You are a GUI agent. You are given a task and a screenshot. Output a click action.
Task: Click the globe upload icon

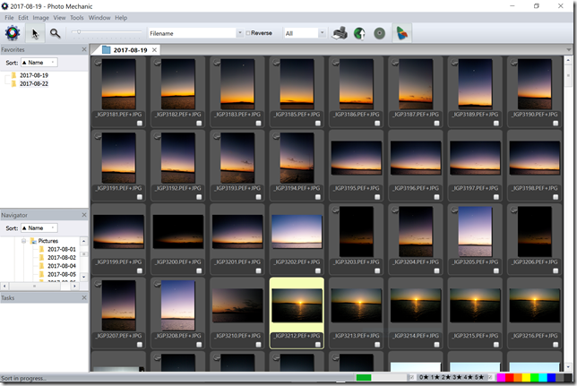[359, 33]
